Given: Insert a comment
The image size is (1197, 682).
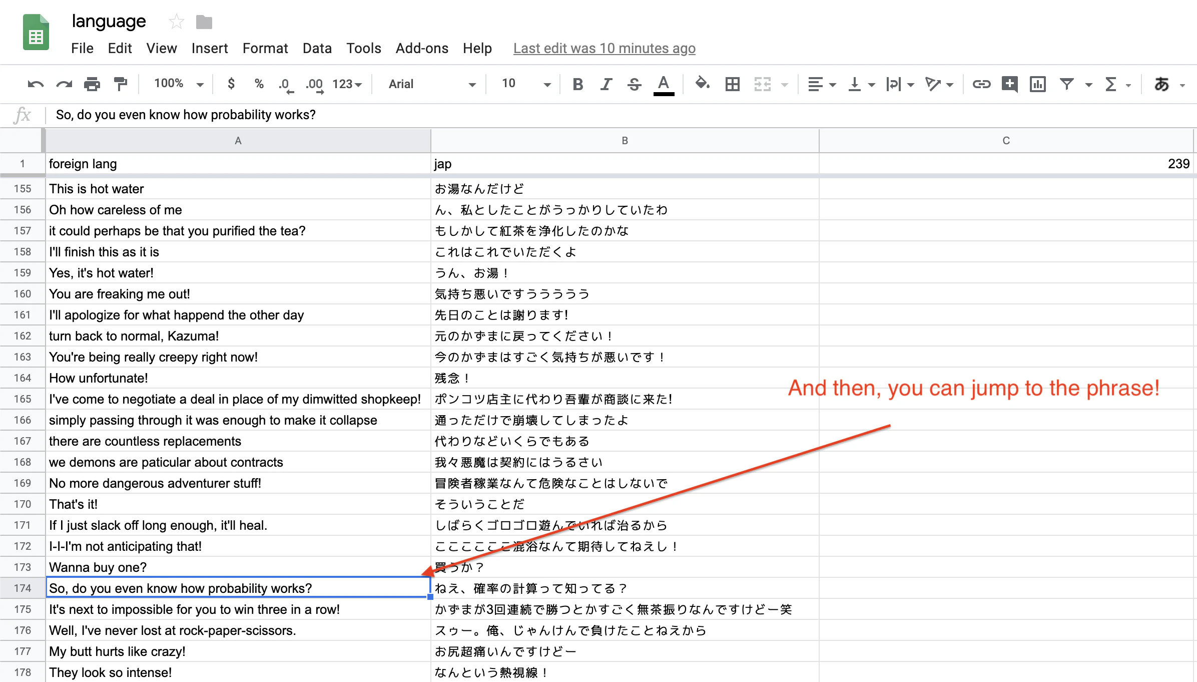Looking at the screenshot, I should [x=1009, y=84].
